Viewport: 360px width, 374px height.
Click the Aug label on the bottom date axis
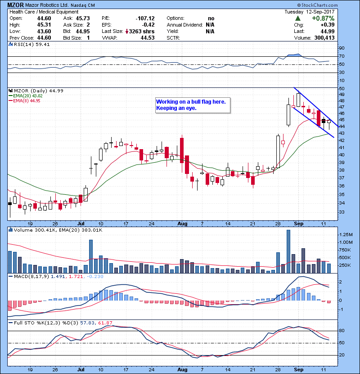point(183,369)
